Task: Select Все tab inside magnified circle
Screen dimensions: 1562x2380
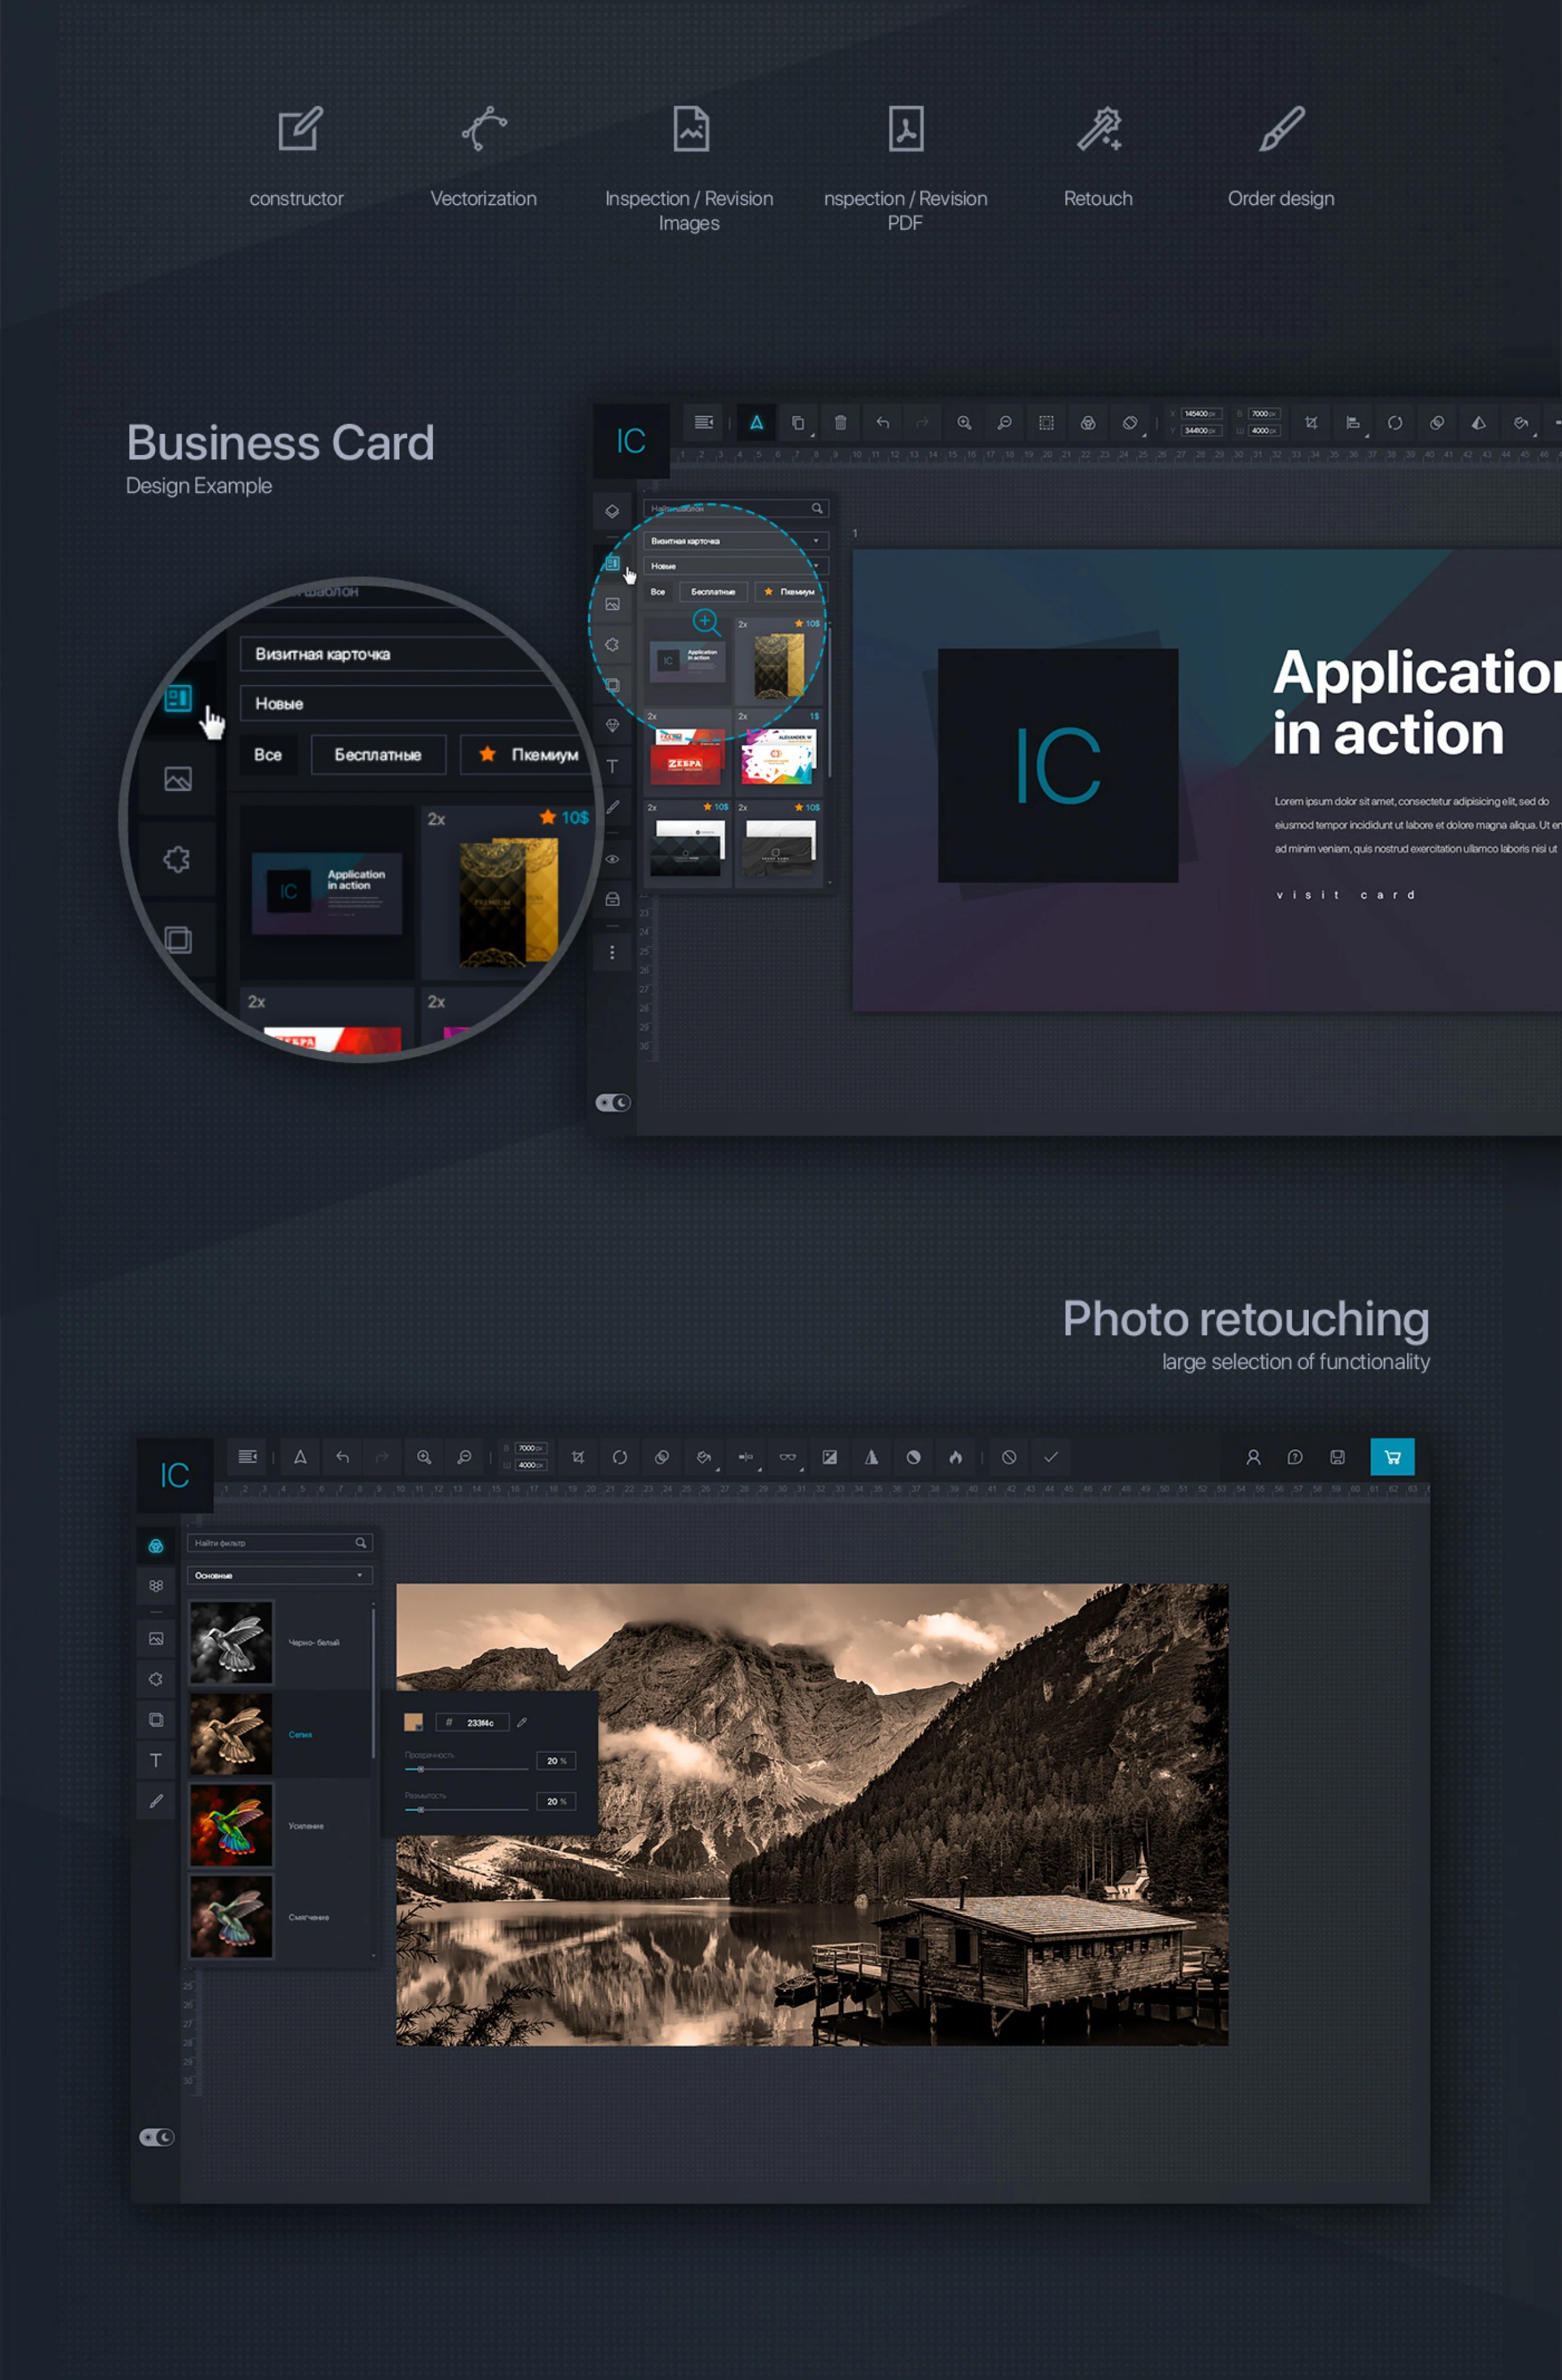Action: click(268, 755)
